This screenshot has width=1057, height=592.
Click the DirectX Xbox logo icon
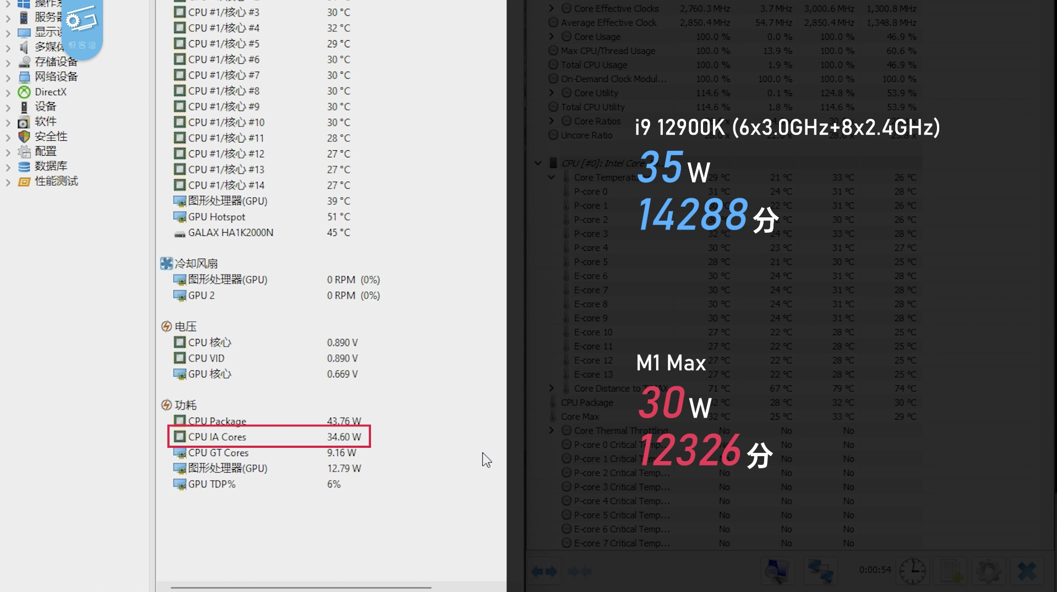24,92
